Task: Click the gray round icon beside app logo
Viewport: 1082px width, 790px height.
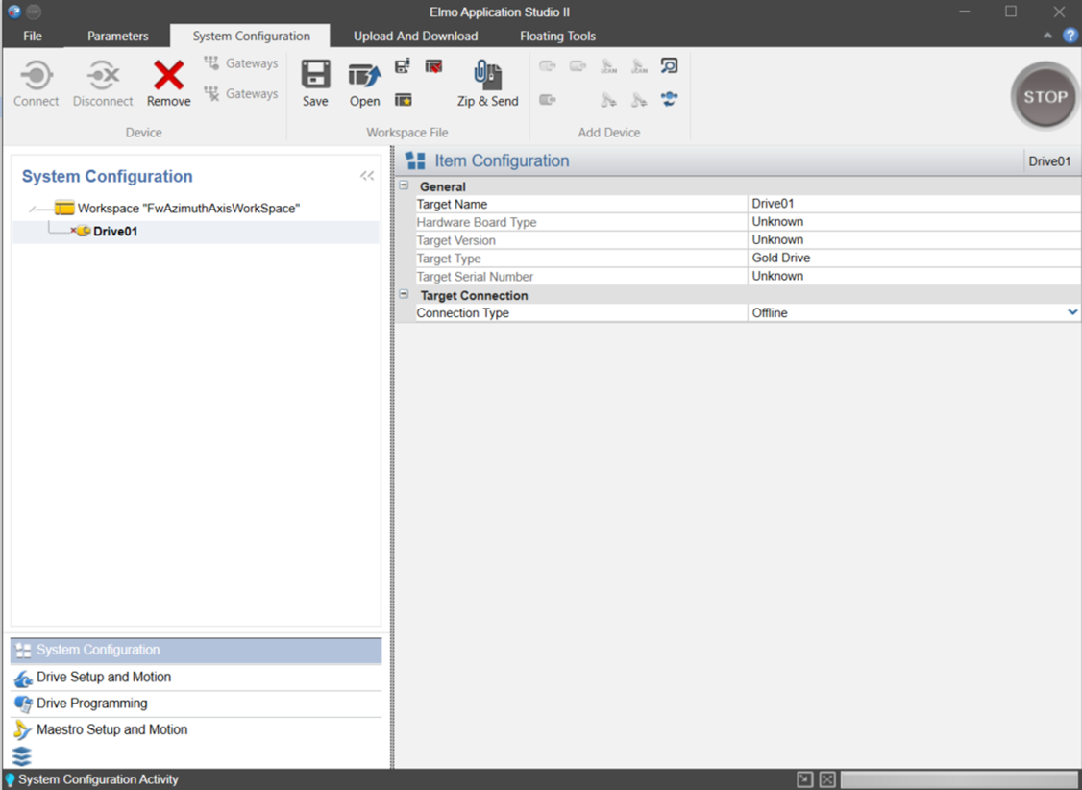Action: 33,12
